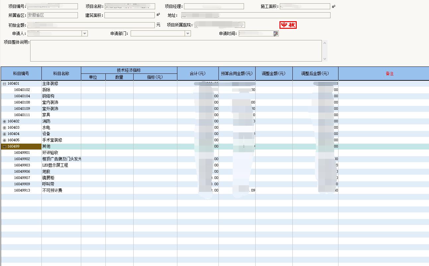429x266 pixels.
Task: Click the 科目编号 column header
Action: click(21, 73)
